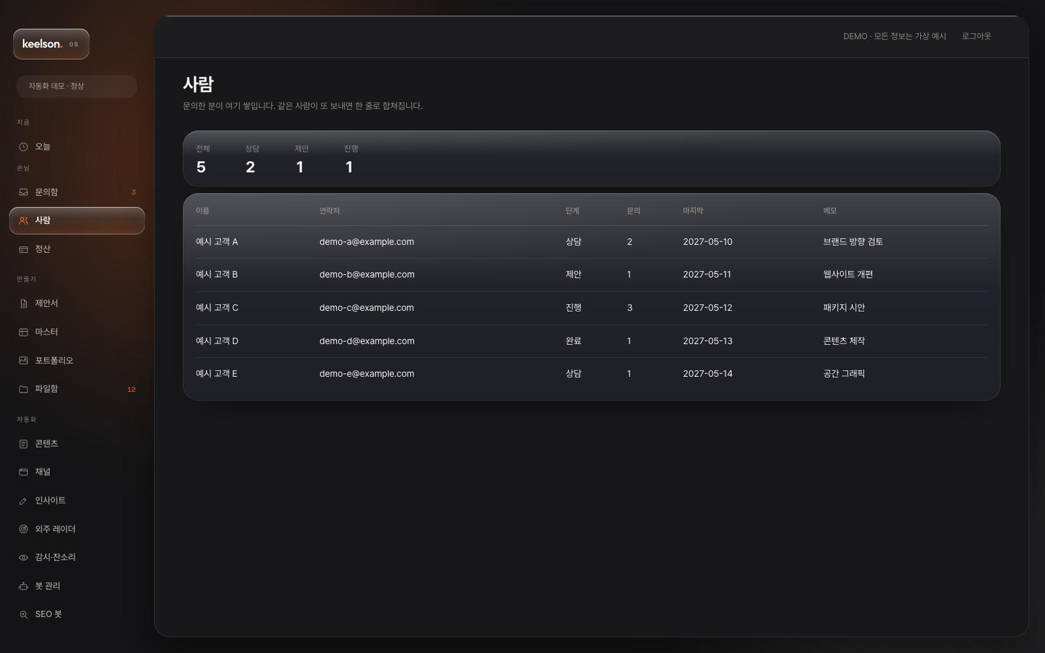The height and width of the screenshot is (653, 1045).
Task: Click the 웹사이트 개편 memo
Action: (848, 275)
